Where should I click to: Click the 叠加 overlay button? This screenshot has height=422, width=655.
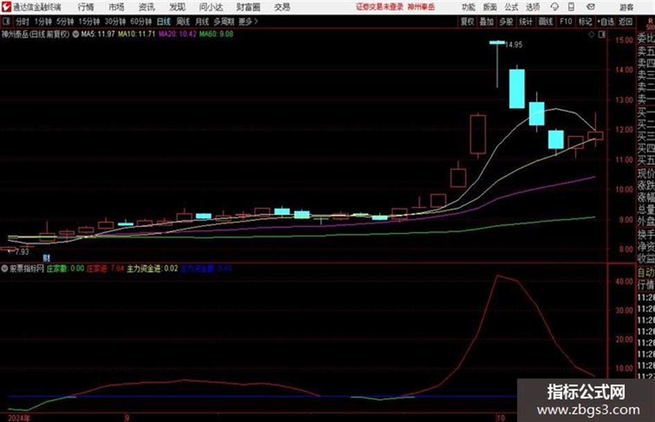tap(487, 21)
